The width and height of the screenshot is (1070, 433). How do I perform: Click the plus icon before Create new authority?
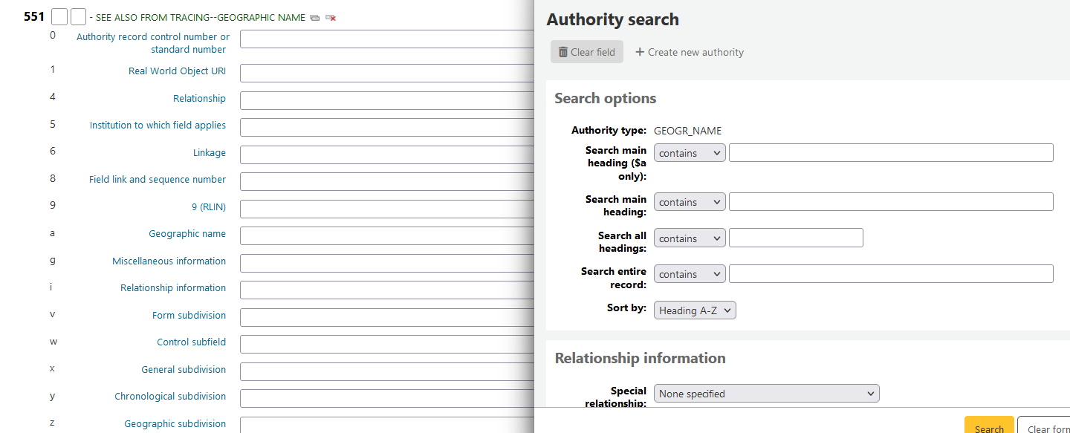[x=641, y=52]
